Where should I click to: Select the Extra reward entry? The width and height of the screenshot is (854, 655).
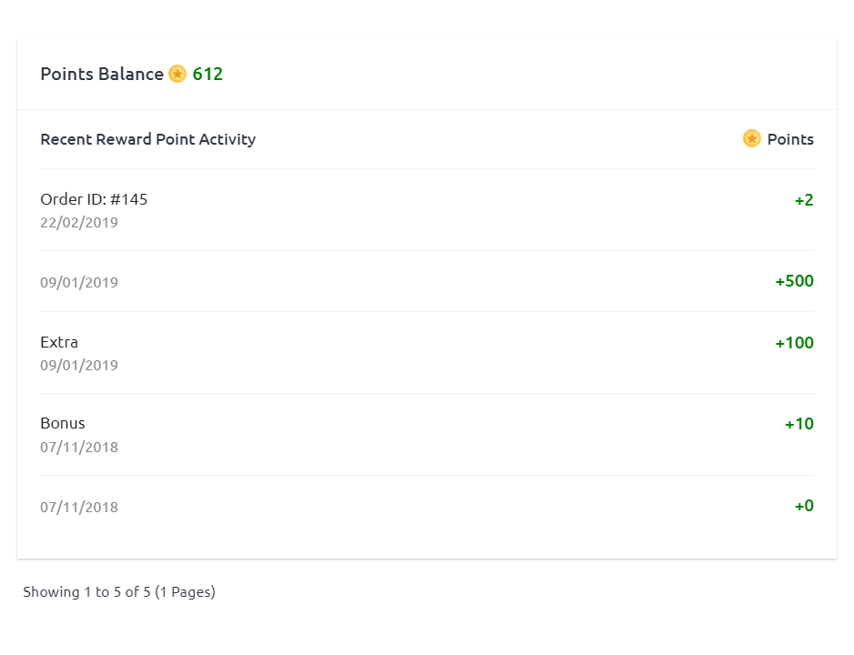point(59,342)
